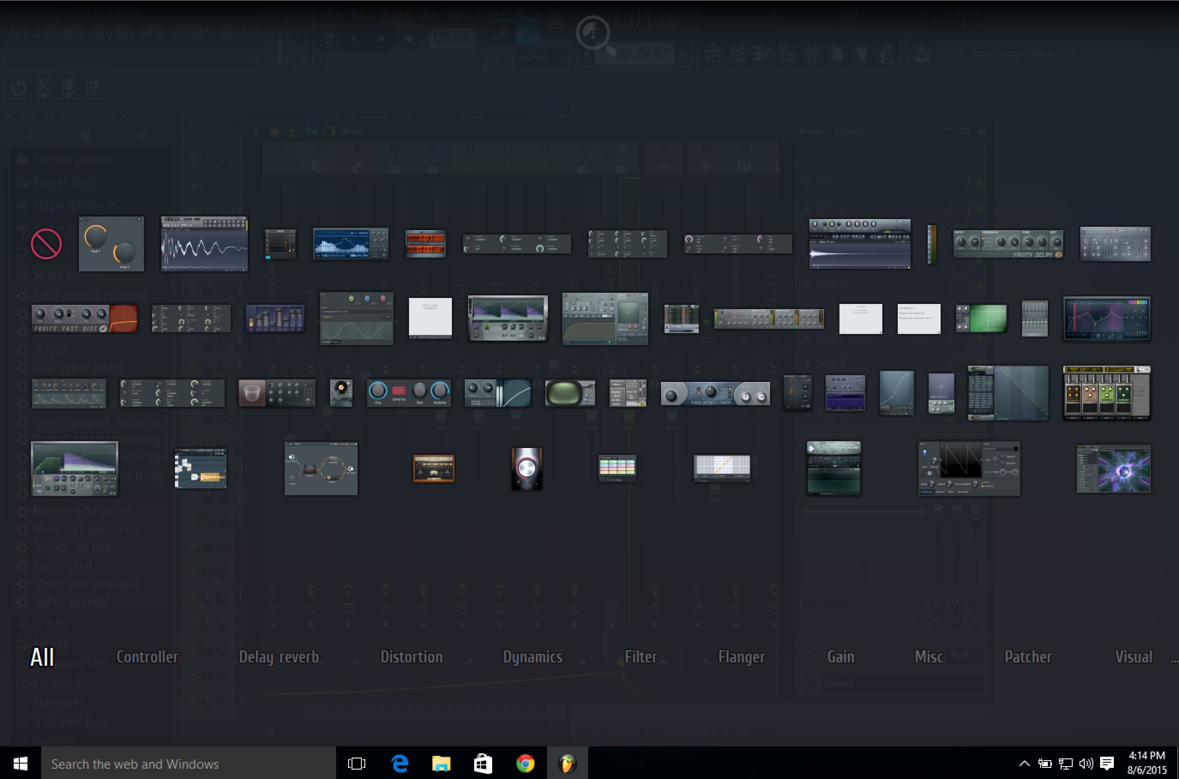Screen dimensions: 1179x779
Task: Pick the orange LED clock display plugin
Action: tap(426, 244)
